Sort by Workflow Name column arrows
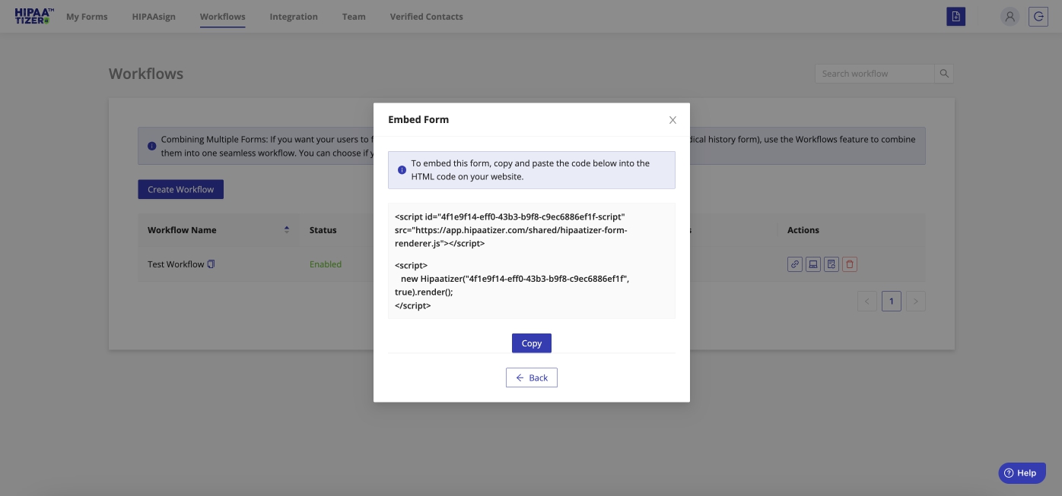This screenshot has width=1062, height=496. point(287,229)
